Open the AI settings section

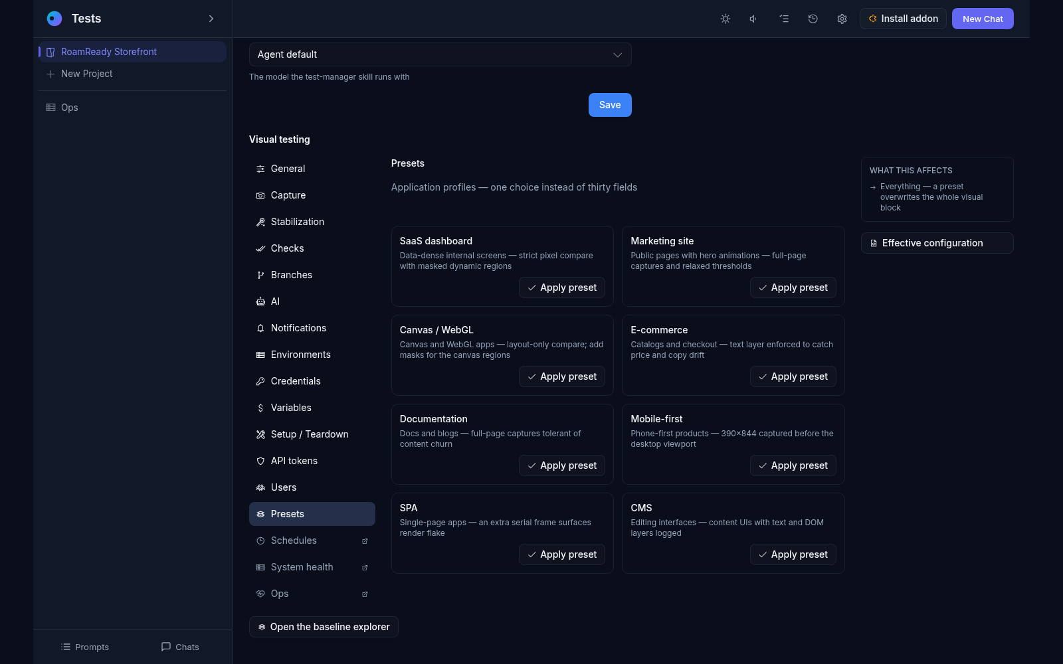312,301
